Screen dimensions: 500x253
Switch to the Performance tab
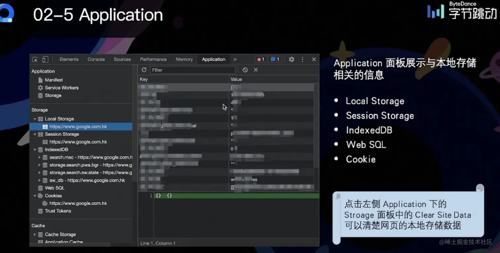[153, 59]
